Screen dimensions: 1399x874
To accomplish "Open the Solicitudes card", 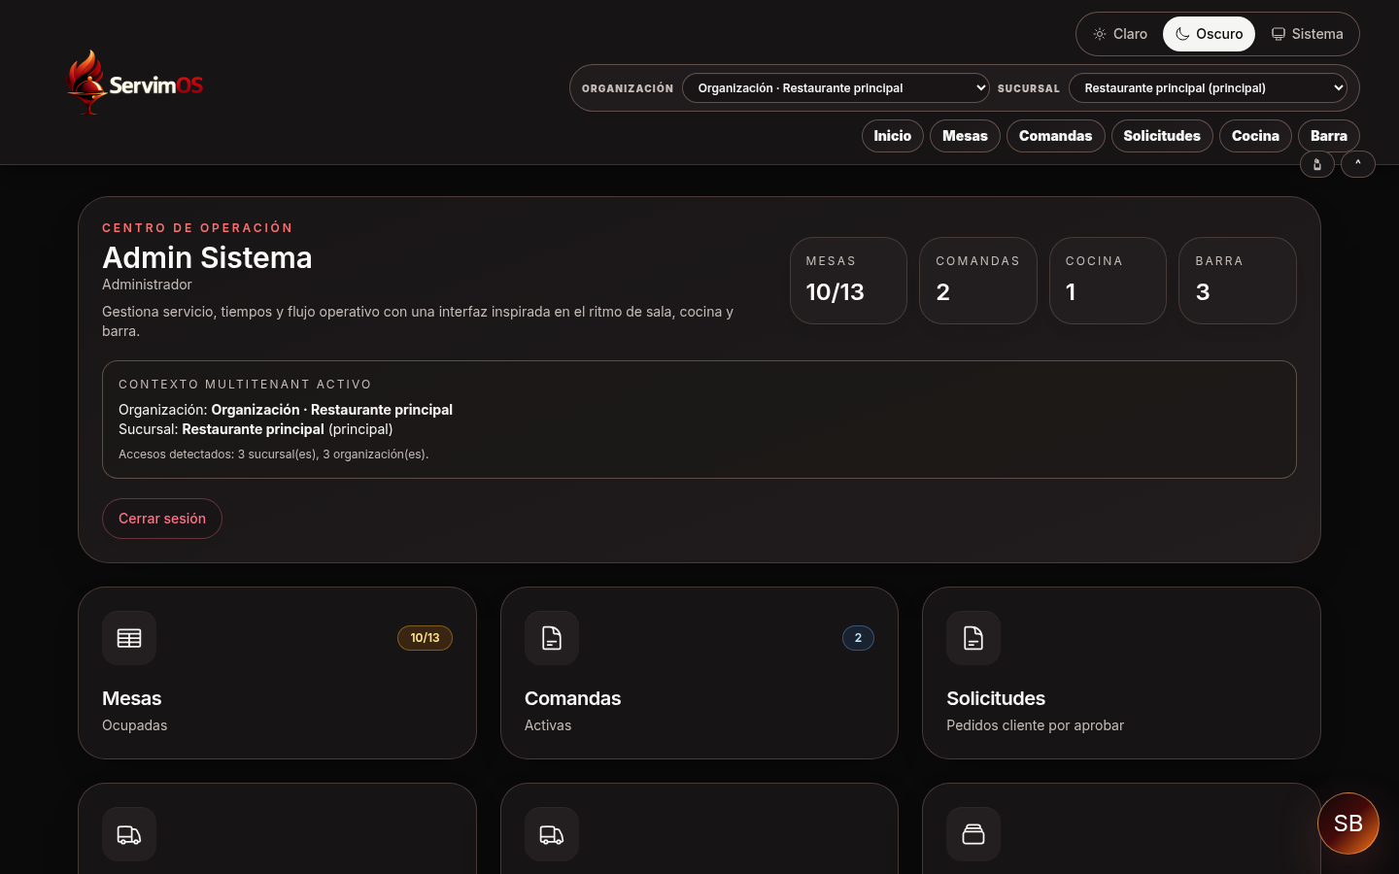I will point(1121,673).
